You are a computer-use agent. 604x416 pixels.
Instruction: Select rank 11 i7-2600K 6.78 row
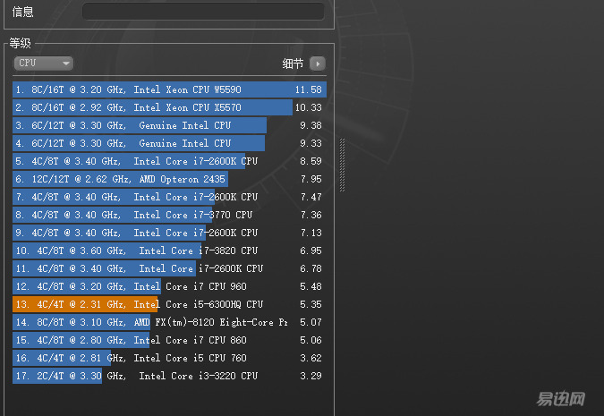tap(169, 268)
